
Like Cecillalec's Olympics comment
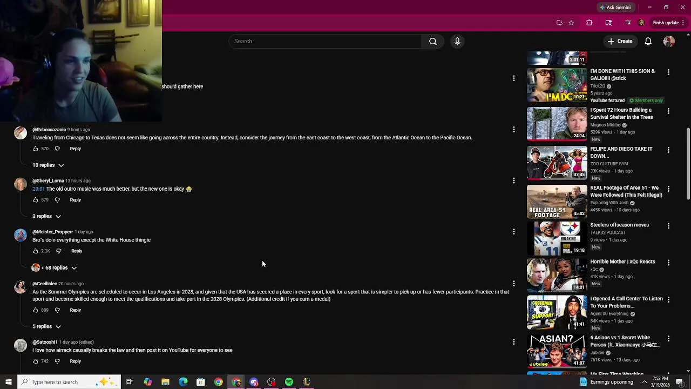coord(36,310)
